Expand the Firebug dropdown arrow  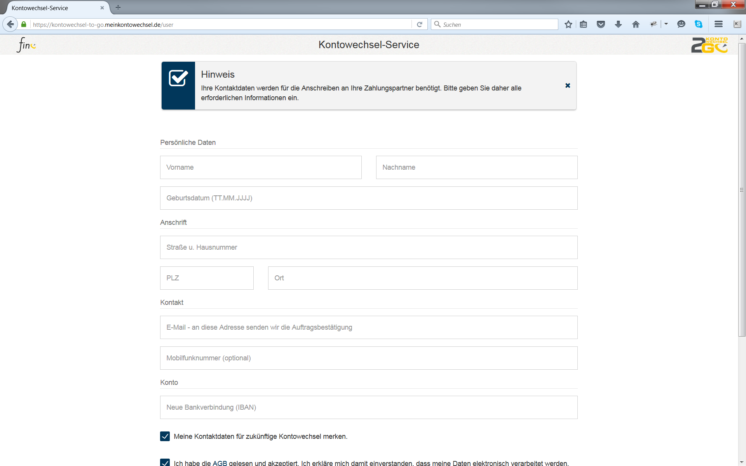coord(666,24)
